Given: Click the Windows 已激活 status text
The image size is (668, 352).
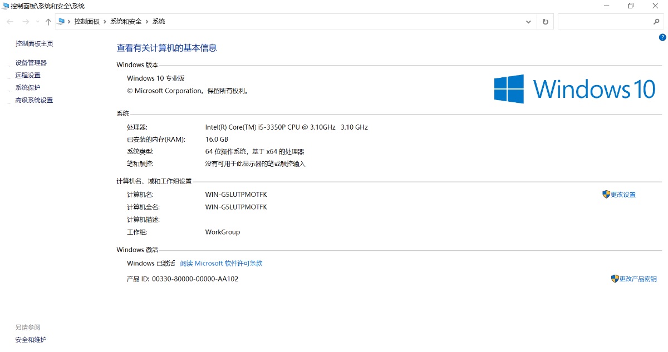Looking at the screenshot, I should 151,264.
